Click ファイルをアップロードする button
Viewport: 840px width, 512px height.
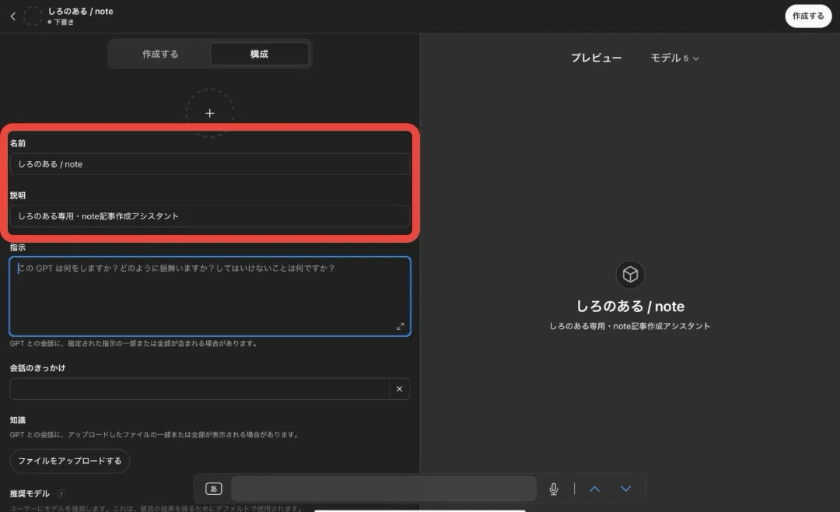pyautogui.click(x=70, y=461)
